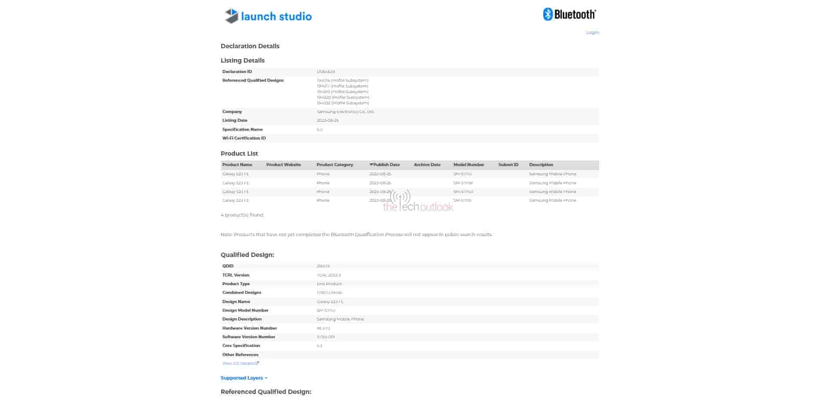
Task: Click the sort arrow beside Publish Date
Action: (x=371, y=165)
